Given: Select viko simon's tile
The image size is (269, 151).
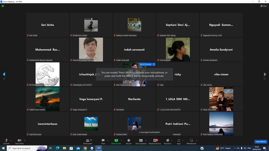Looking at the screenshot, I should point(221,74).
